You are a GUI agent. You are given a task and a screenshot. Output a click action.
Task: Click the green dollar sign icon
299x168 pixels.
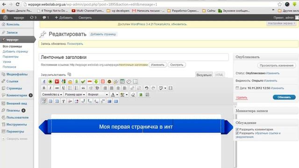coord(77,82)
